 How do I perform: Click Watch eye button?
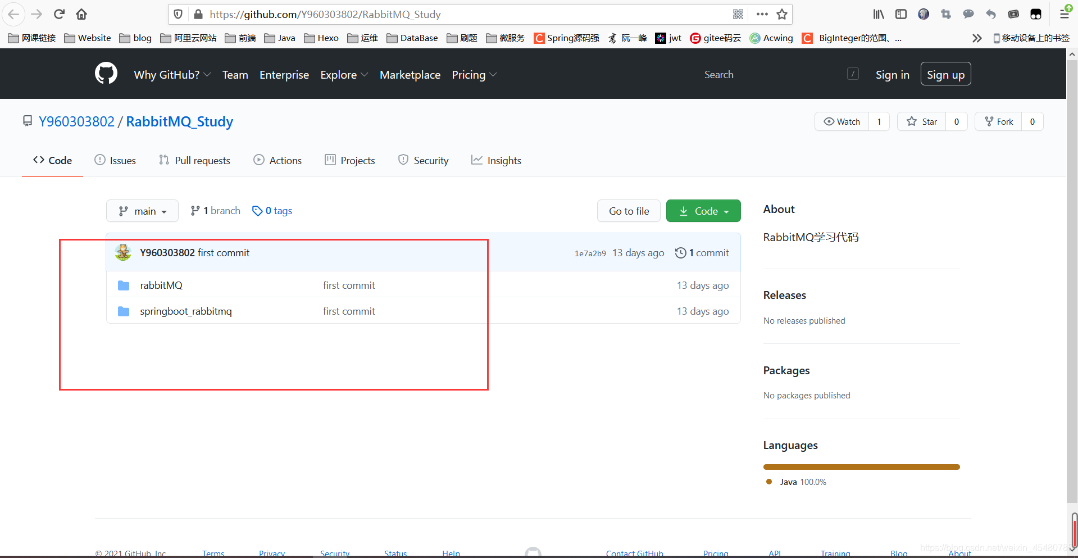point(842,121)
